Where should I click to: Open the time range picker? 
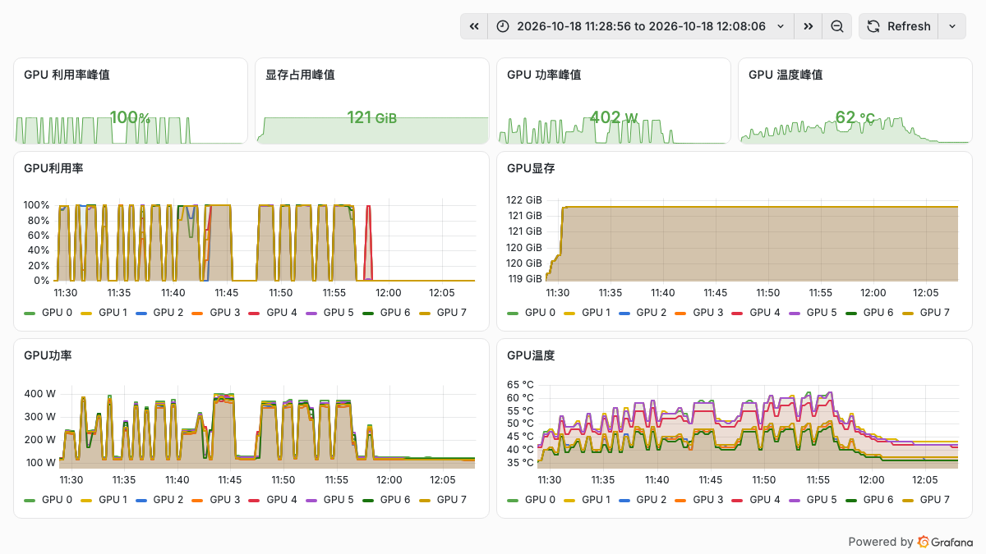pos(642,26)
